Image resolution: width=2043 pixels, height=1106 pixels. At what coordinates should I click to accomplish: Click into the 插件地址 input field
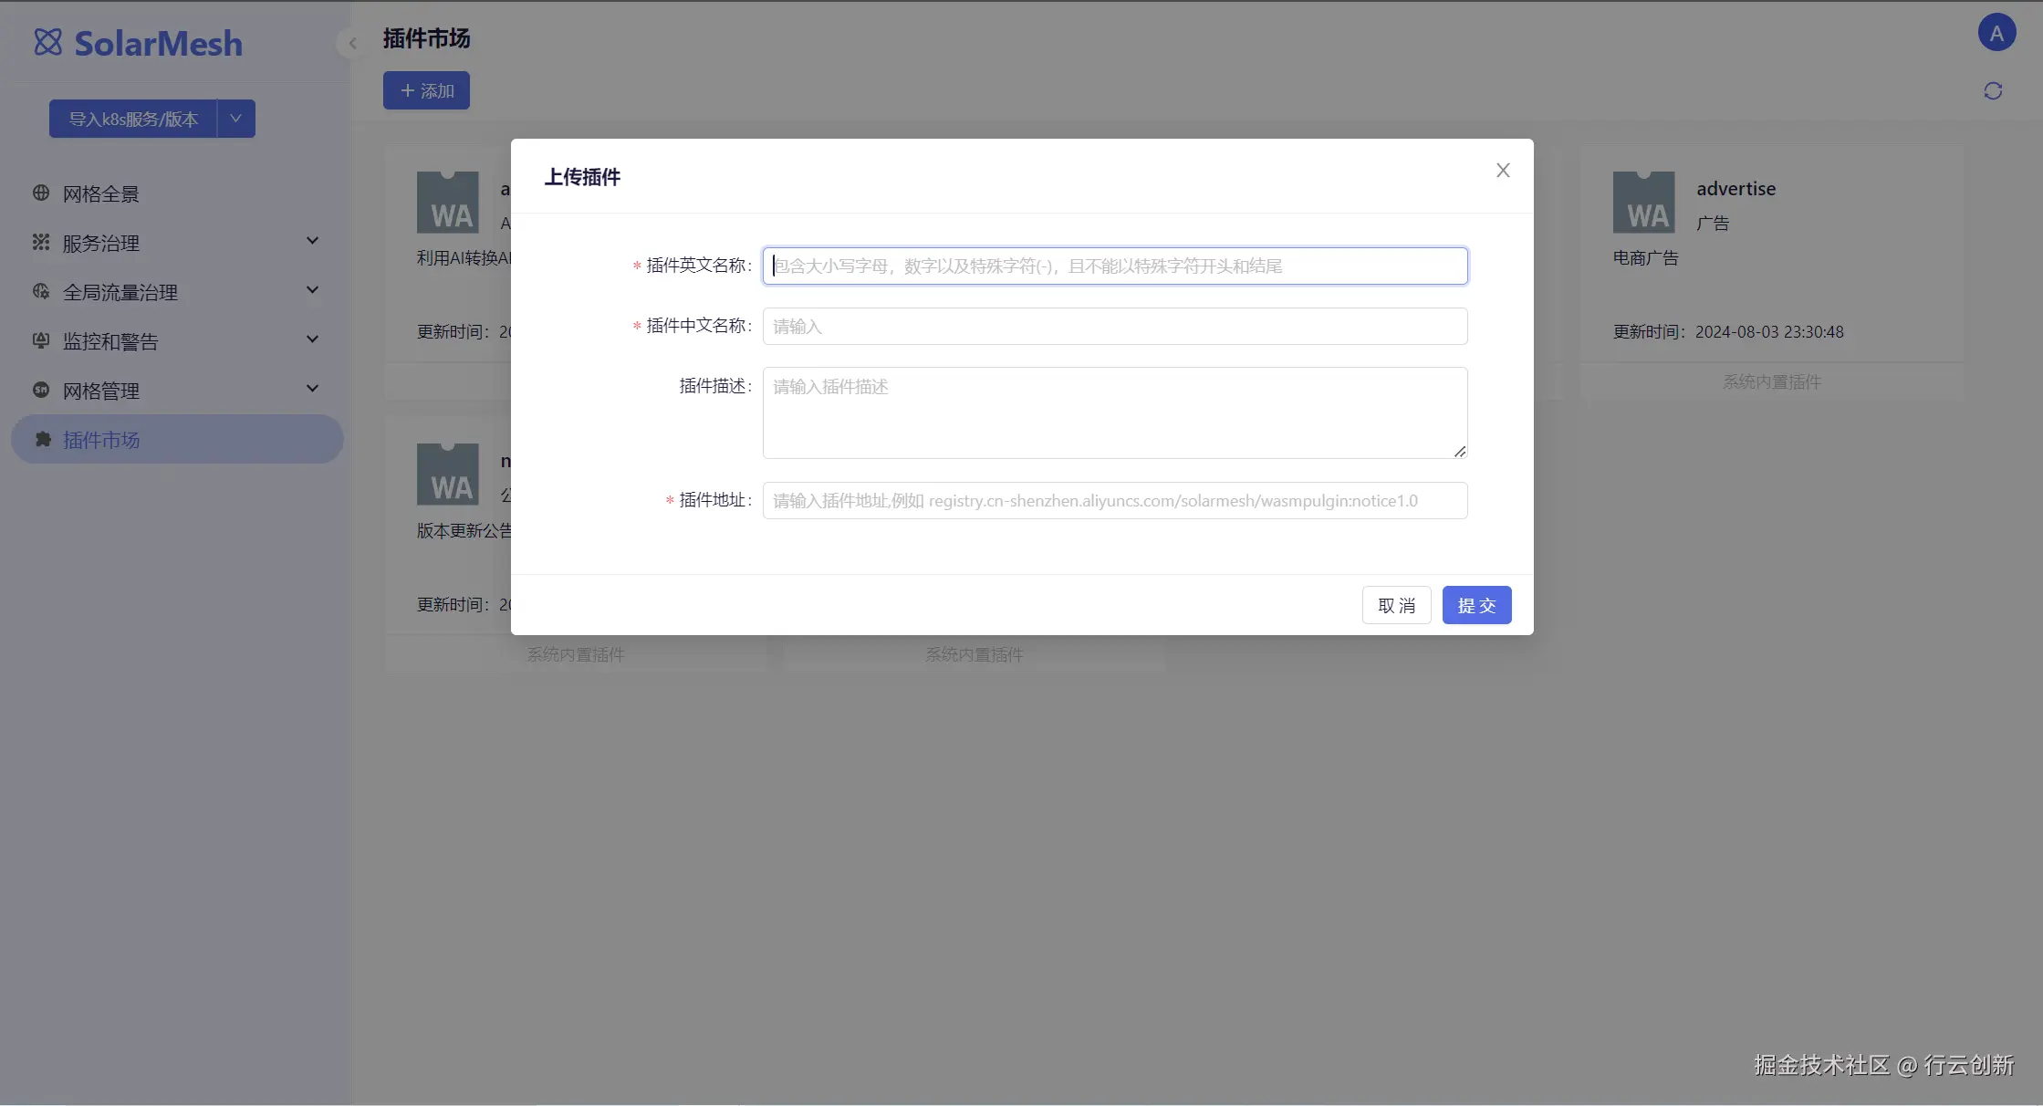click(x=1114, y=501)
